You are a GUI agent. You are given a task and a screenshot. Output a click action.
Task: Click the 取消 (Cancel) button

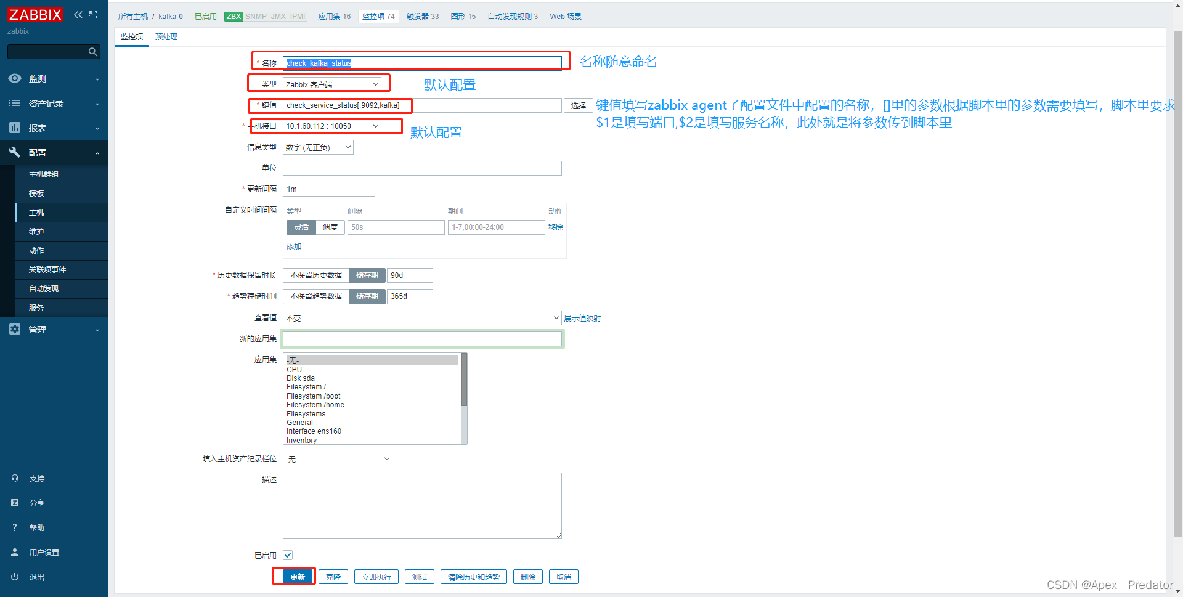click(564, 577)
